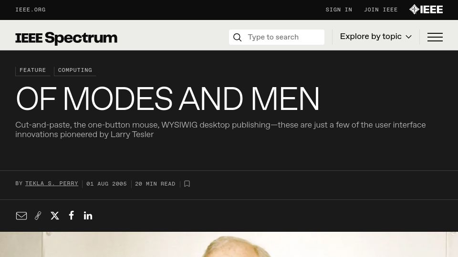Image resolution: width=458 pixels, height=257 pixels.
Task: Open the hamburger menu
Action: pyautogui.click(x=435, y=37)
